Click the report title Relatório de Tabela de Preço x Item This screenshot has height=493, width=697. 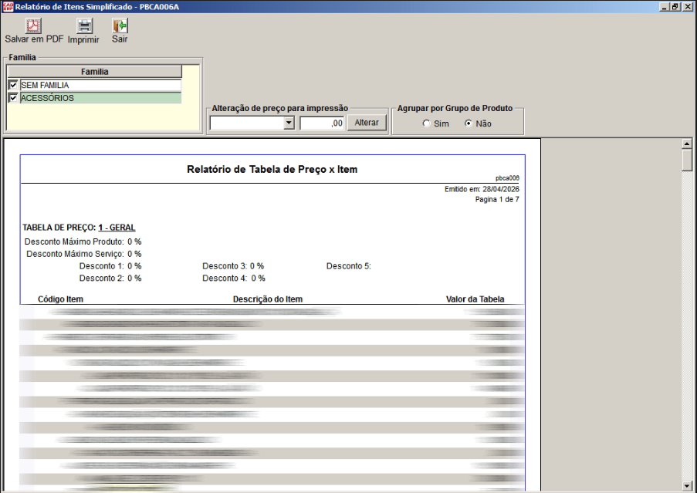click(272, 169)
